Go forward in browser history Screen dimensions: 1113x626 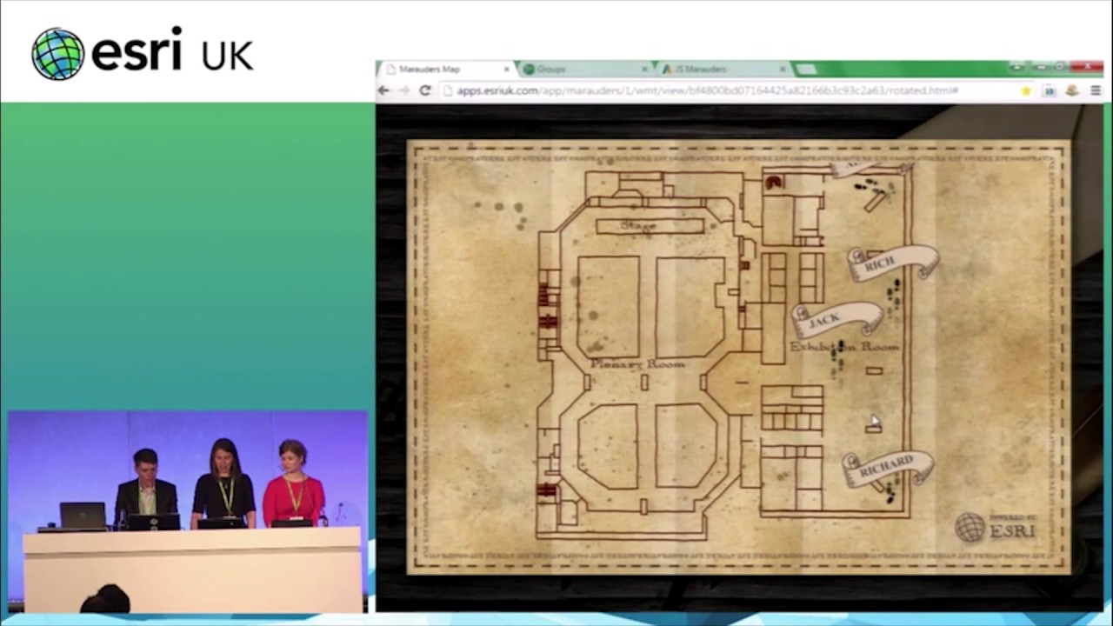pyautogui.click(x=404, y=90)
